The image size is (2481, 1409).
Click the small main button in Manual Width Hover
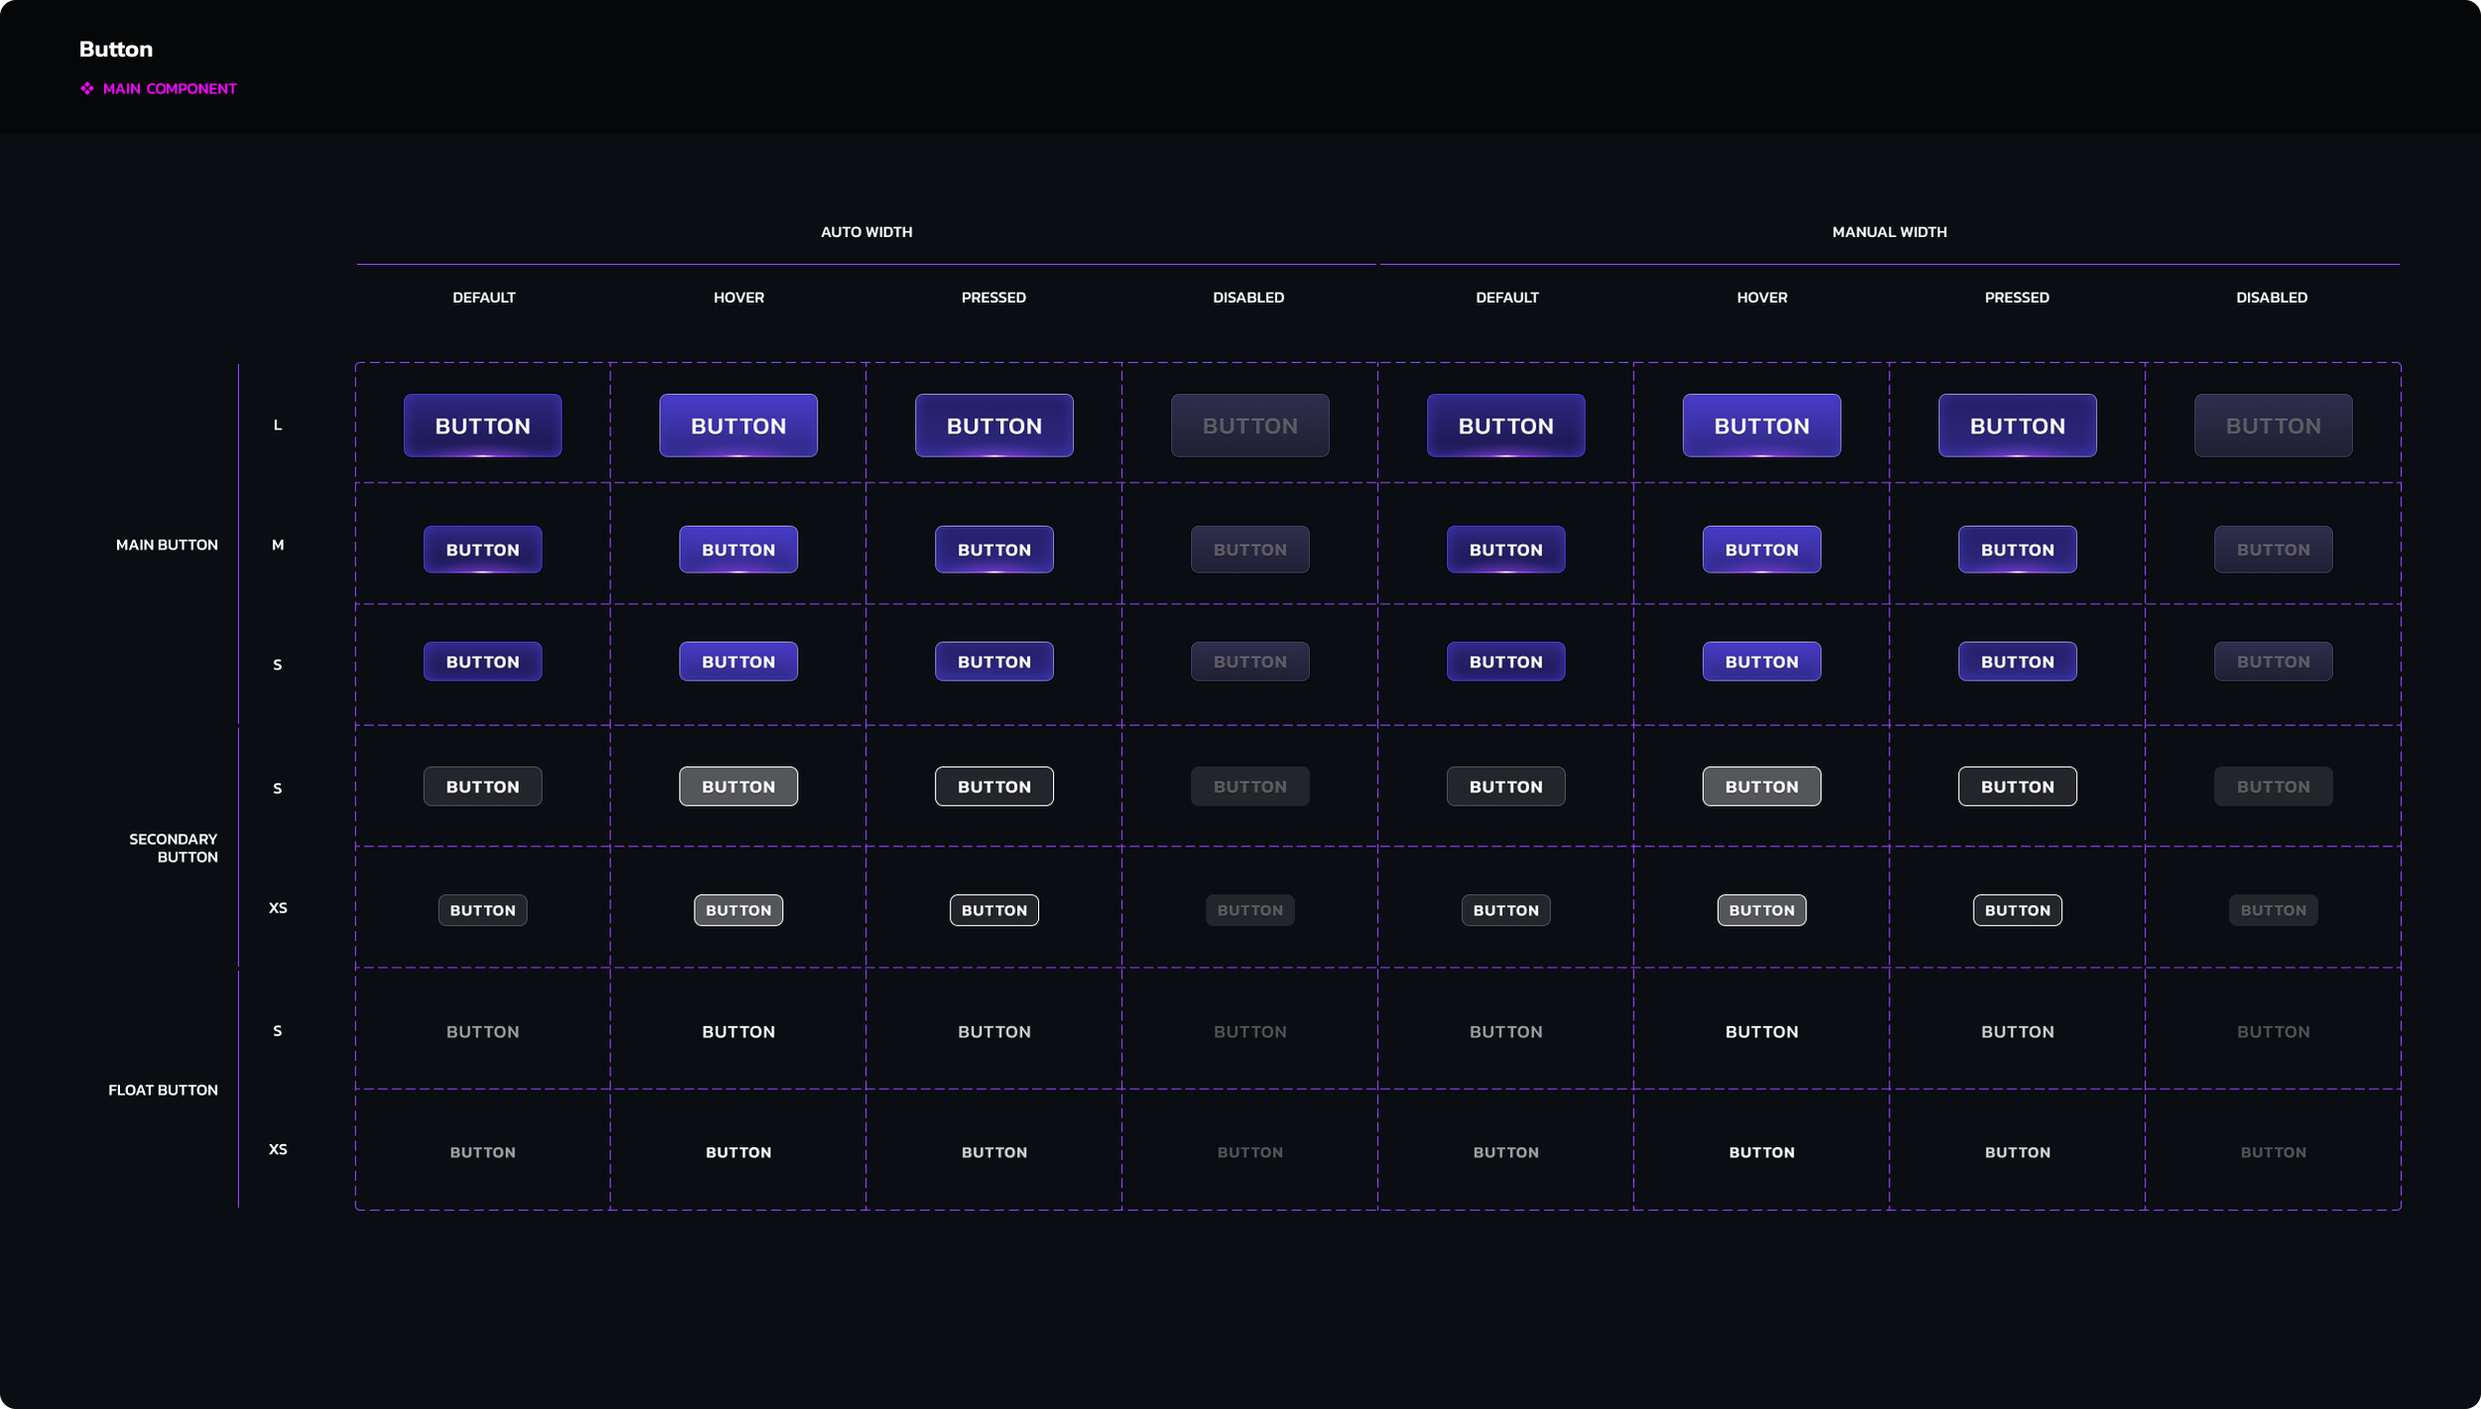[1762, 662]
